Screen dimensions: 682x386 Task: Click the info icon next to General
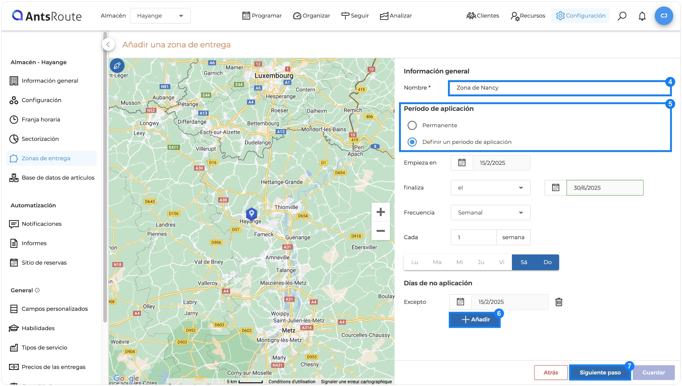37,290
